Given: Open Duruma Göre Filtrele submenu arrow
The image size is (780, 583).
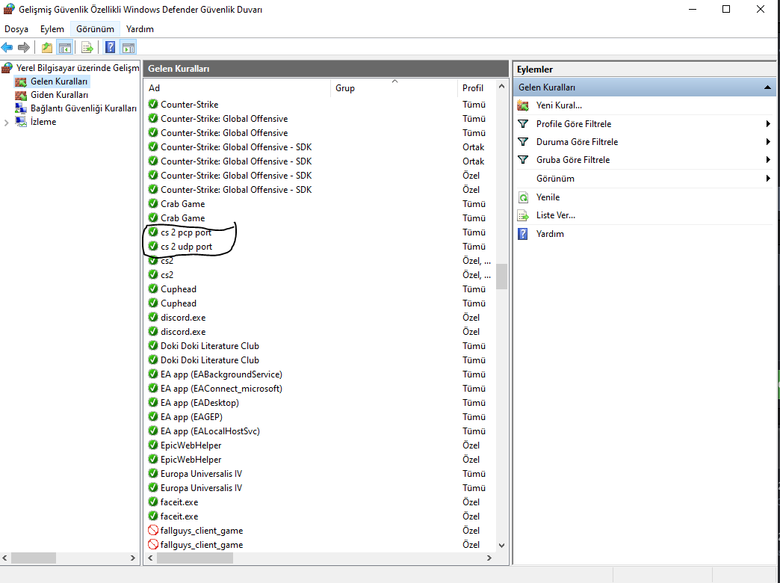Looking at the screenshot, I should pyautogui.click(x=768, y=141).
